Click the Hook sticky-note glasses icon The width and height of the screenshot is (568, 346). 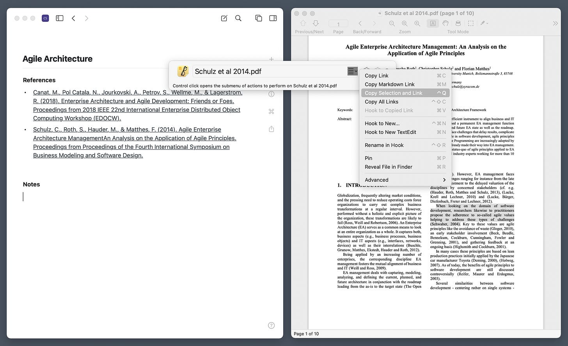[183, 71]
